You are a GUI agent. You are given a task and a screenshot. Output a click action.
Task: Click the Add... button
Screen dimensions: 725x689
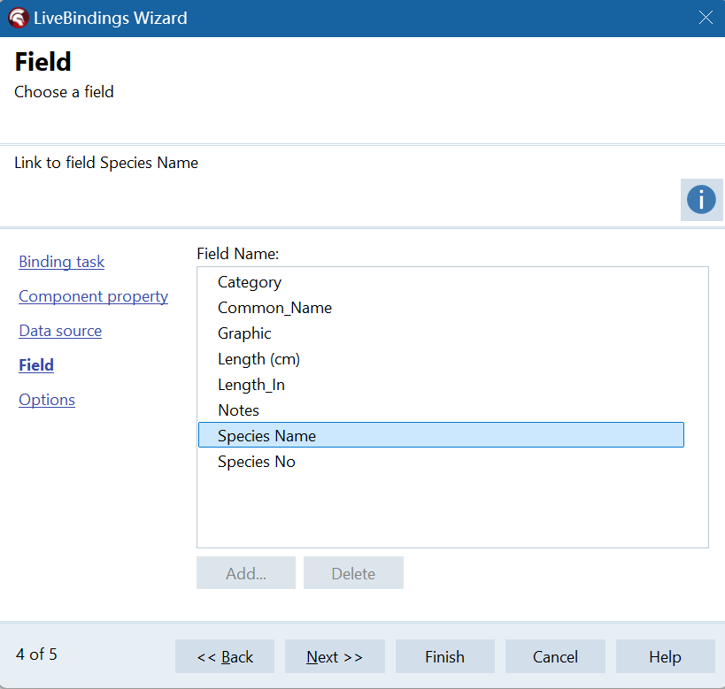246,573
